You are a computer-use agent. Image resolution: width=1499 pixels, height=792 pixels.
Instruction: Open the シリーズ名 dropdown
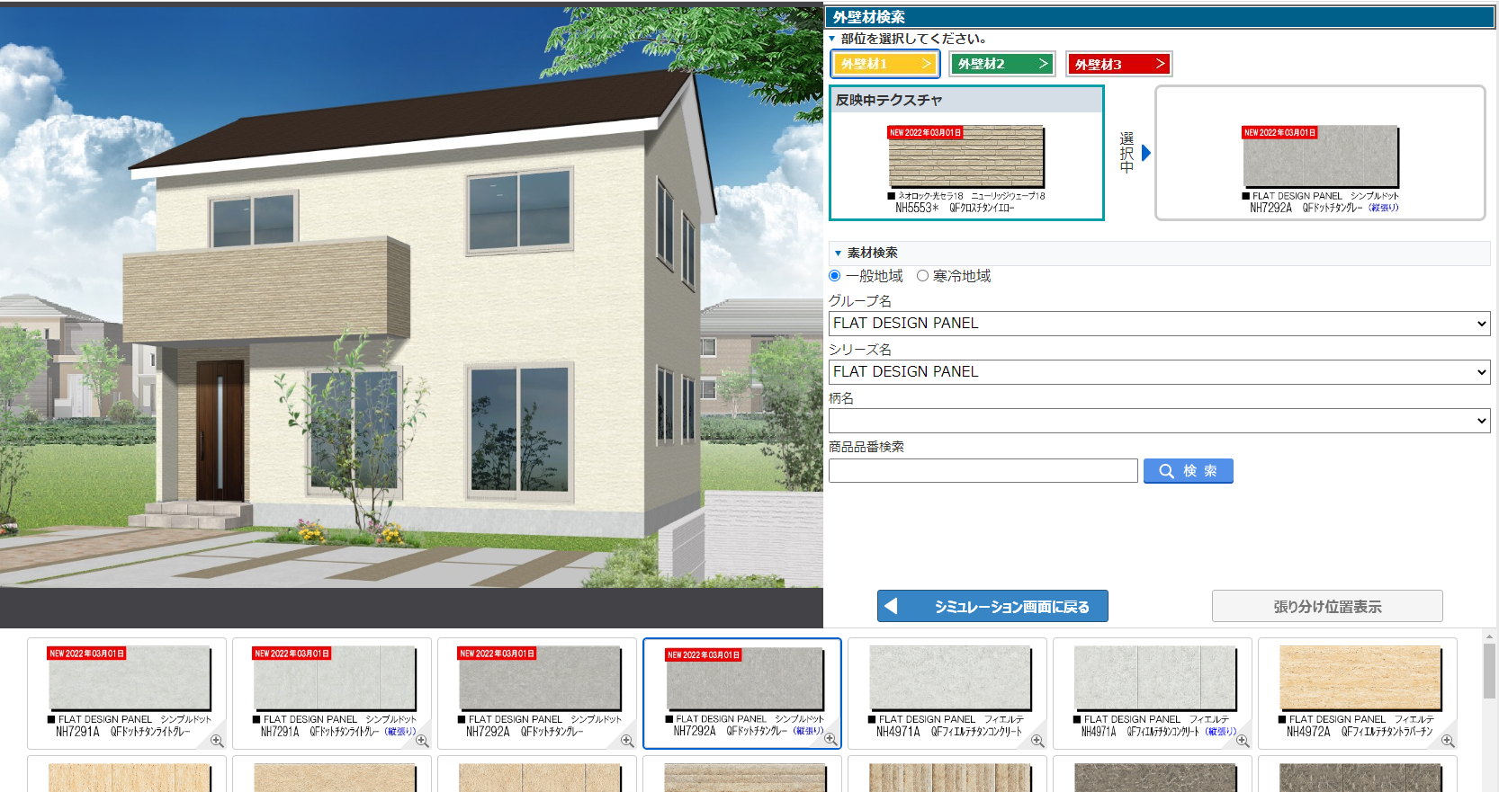pos(1158,372)
